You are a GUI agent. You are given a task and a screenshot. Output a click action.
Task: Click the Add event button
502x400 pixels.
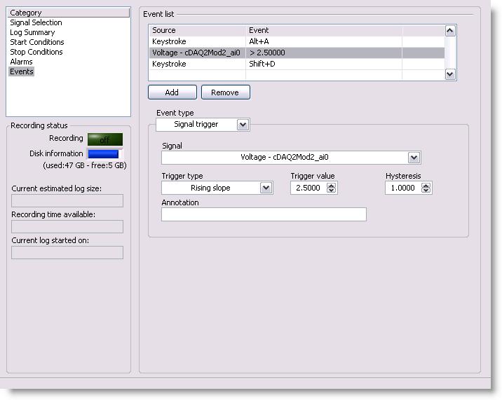(172, 92)
